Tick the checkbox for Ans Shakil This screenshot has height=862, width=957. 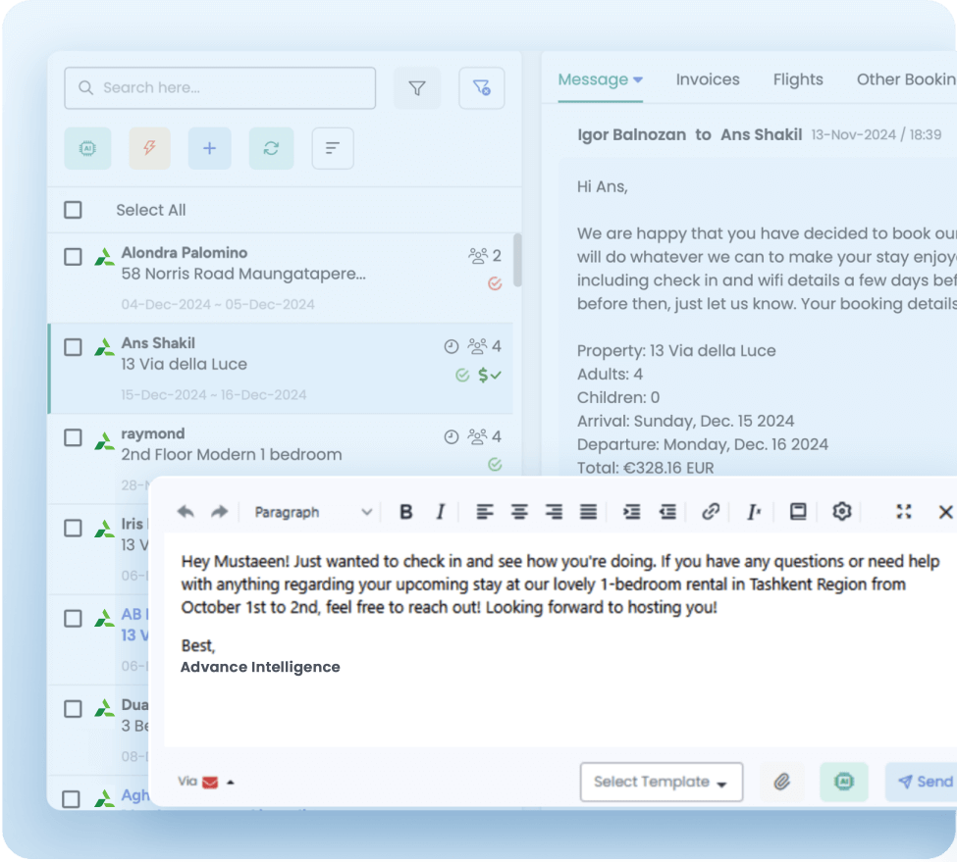(74, 347)
